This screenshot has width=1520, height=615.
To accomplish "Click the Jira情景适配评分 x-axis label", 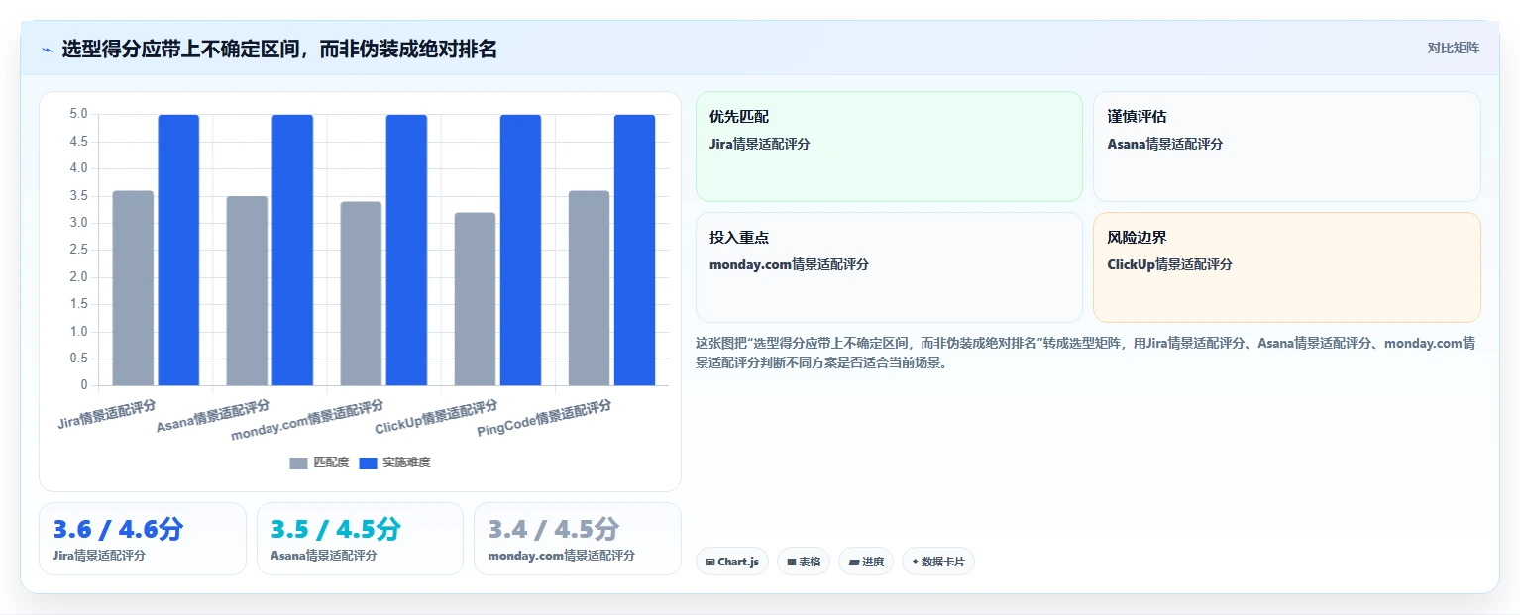I will 107,414.
